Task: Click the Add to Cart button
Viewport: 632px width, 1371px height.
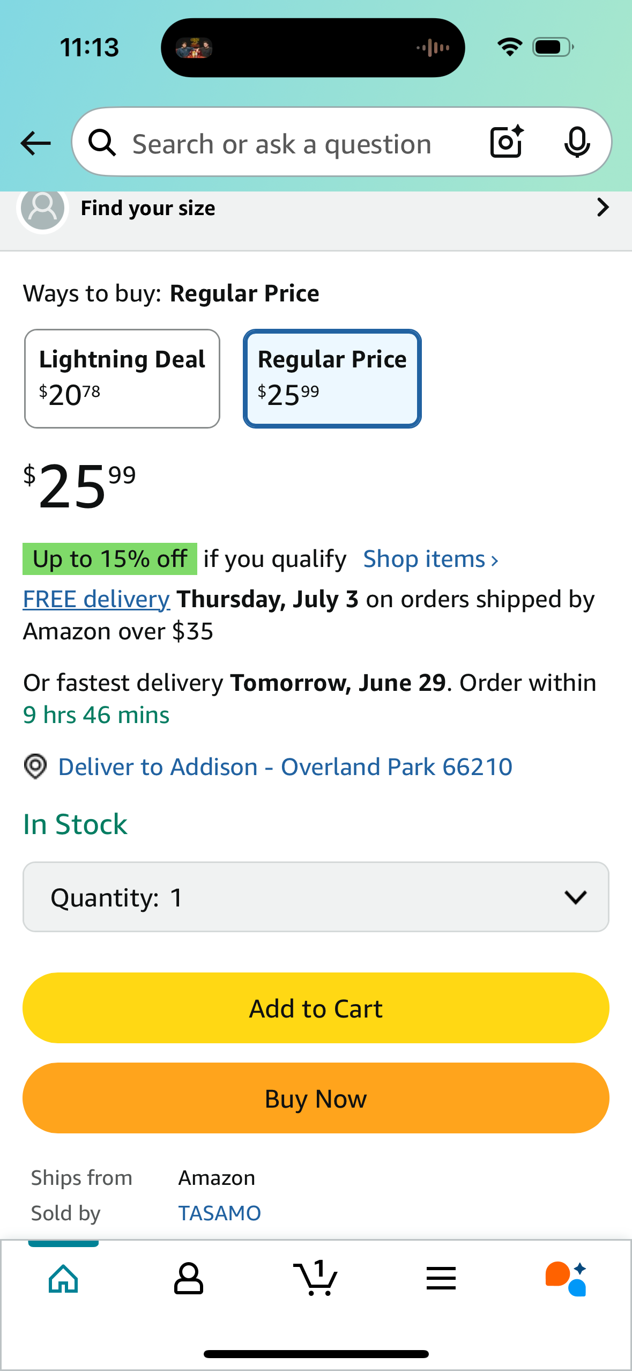Action: tap(316, 1008)
